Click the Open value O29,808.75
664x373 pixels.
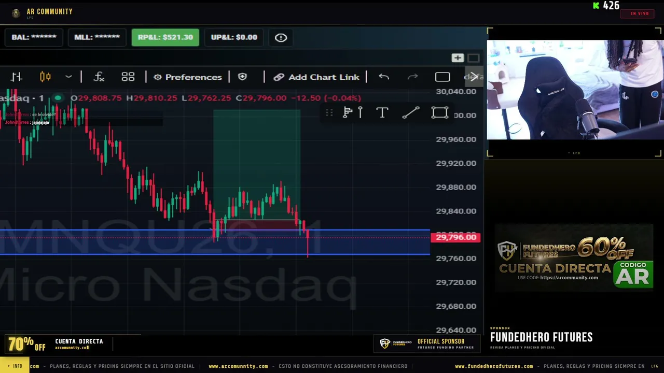(96, 98)
